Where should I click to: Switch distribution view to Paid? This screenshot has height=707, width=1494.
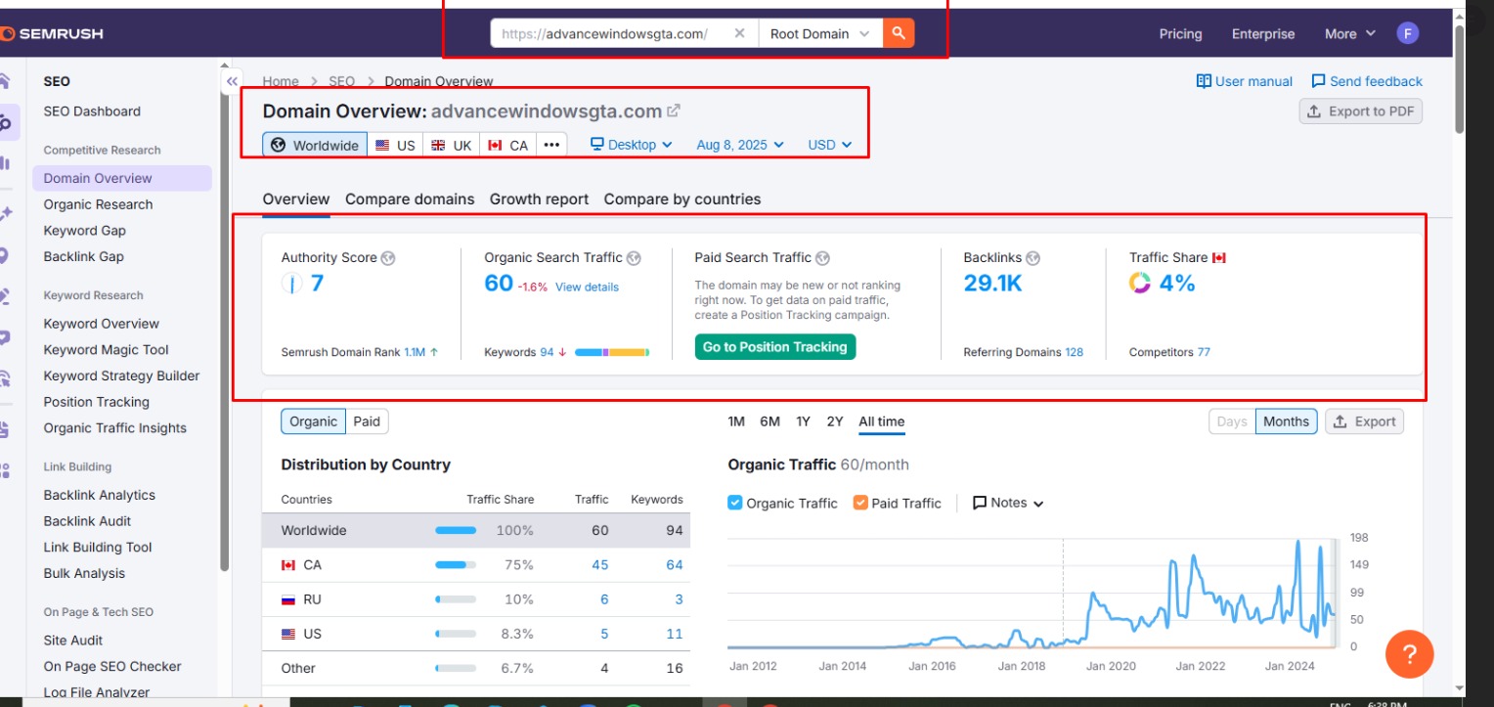point(367,421)
